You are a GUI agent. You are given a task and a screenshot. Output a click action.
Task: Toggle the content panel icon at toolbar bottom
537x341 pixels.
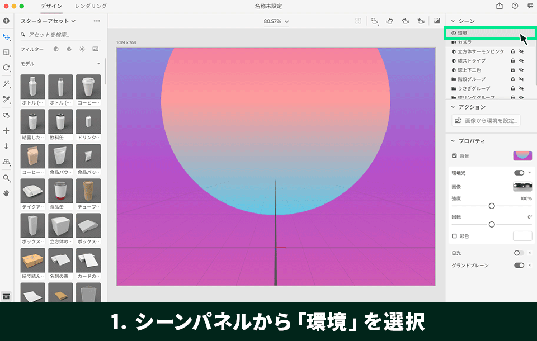tap(6, 296)
